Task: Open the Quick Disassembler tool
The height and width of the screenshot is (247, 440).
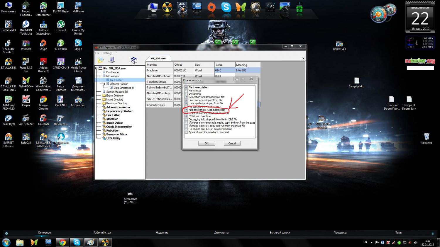Action: 119,127
